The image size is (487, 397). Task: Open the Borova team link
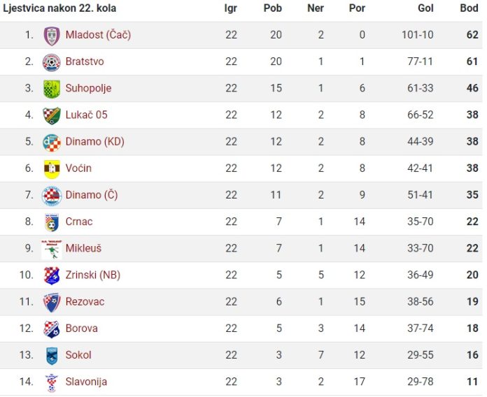click(x=81, y=328)
